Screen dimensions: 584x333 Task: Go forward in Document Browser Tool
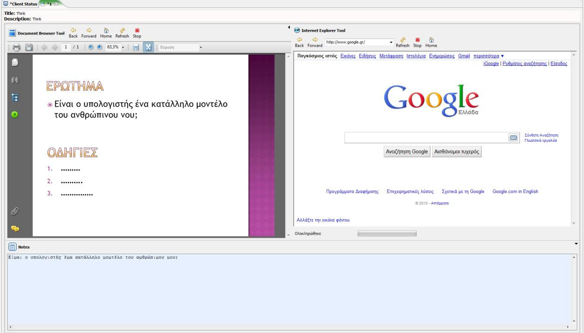click(88, 33)
